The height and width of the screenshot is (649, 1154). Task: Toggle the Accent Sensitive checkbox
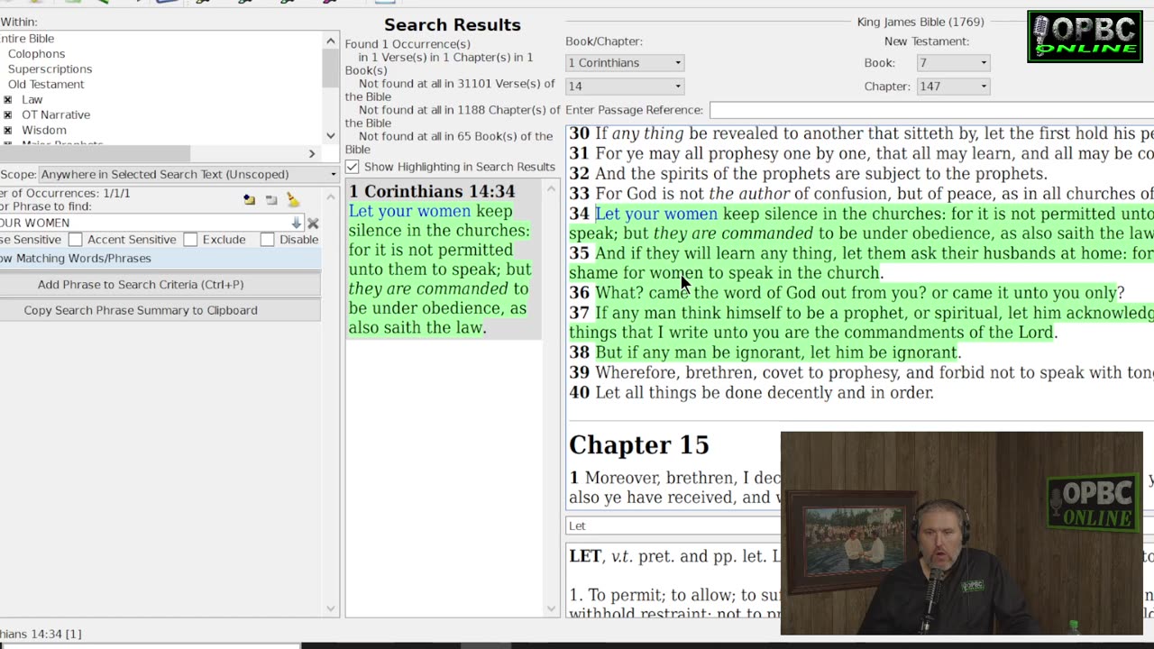click(76, 239)
